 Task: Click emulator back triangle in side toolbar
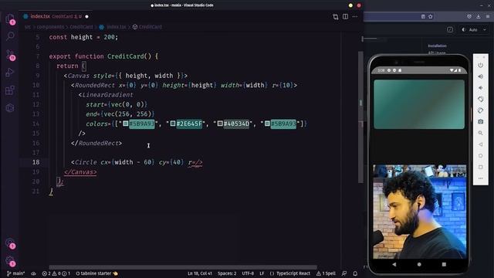[480, 144]
